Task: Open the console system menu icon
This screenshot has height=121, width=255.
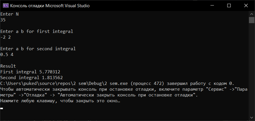Action: [x=5, y=5]
